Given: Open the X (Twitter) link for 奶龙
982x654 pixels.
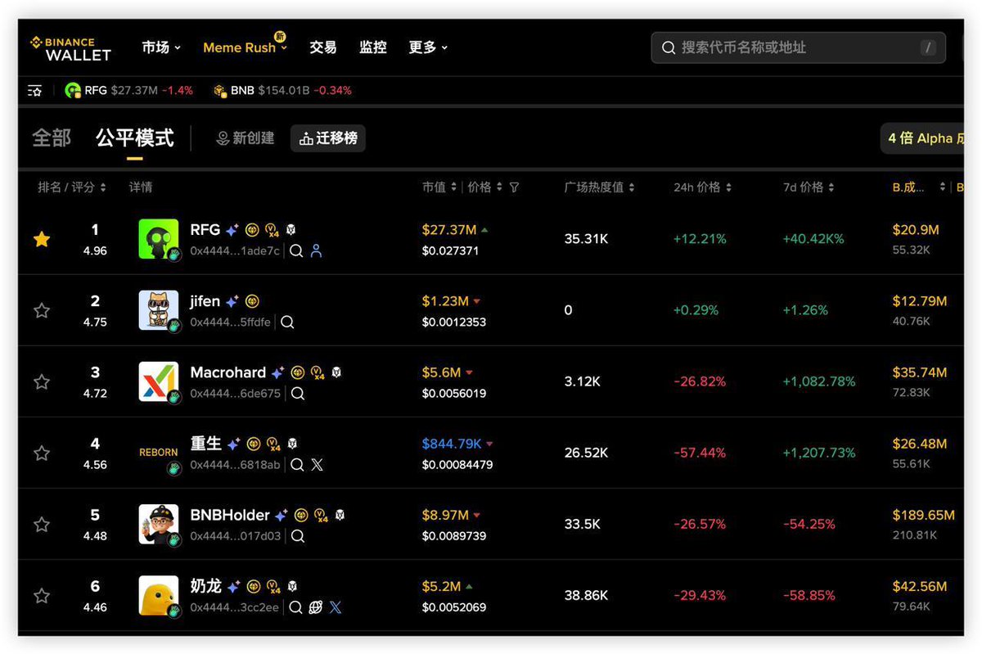Looking at the screenshot, I should coord(336,607).
